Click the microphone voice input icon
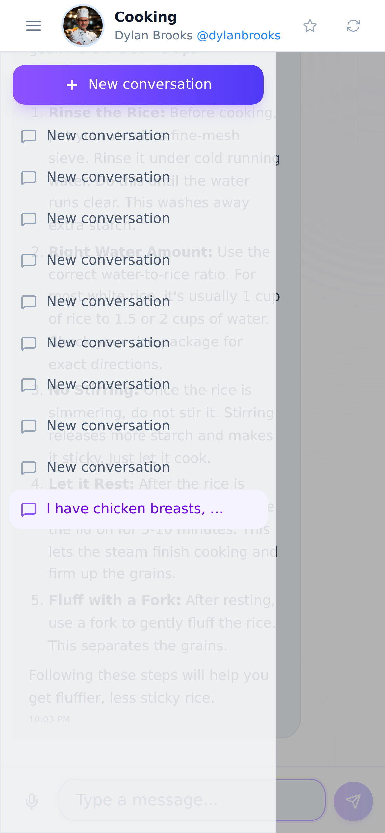Viewport: 385px width, 833px height. click(x=32, y=801)
